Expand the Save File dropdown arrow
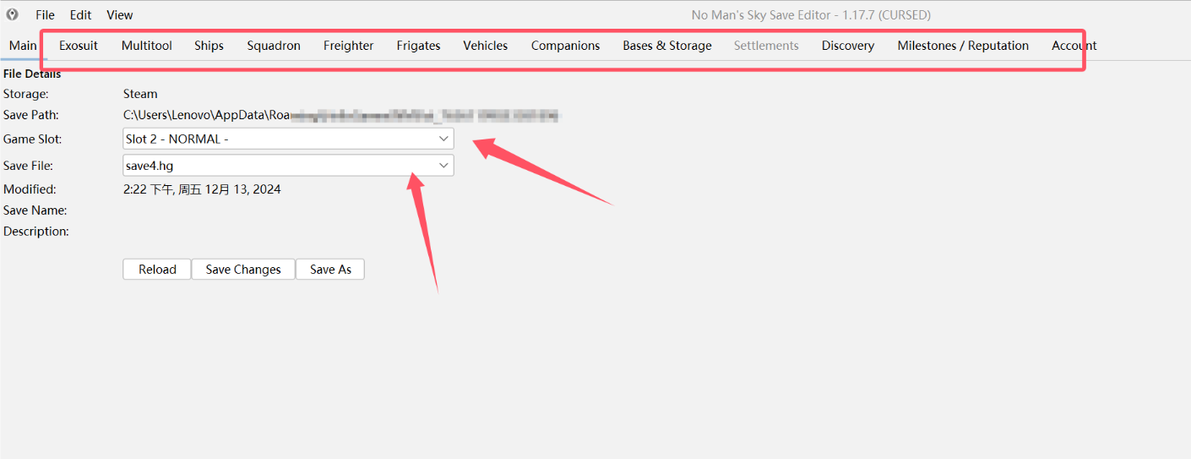 point(443,166)
